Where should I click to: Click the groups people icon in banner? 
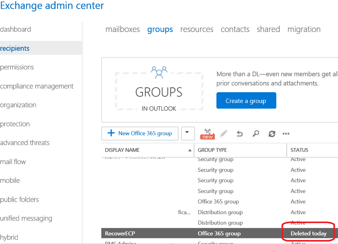point(159,72)
